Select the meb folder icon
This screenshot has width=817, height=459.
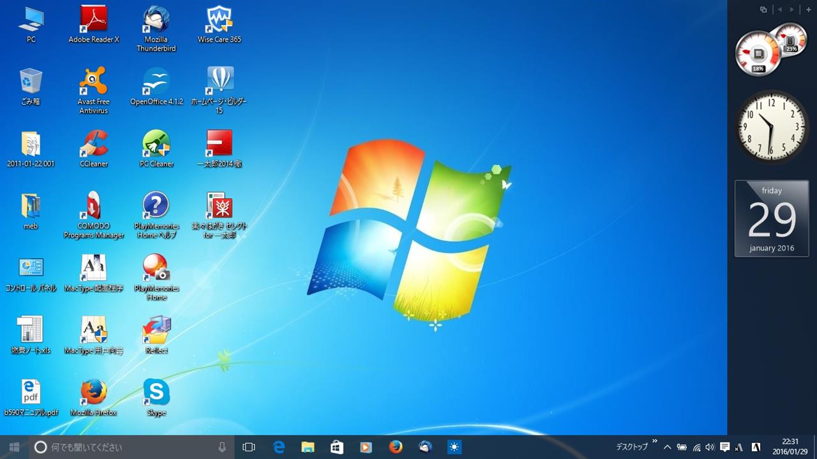pos(31,211)
